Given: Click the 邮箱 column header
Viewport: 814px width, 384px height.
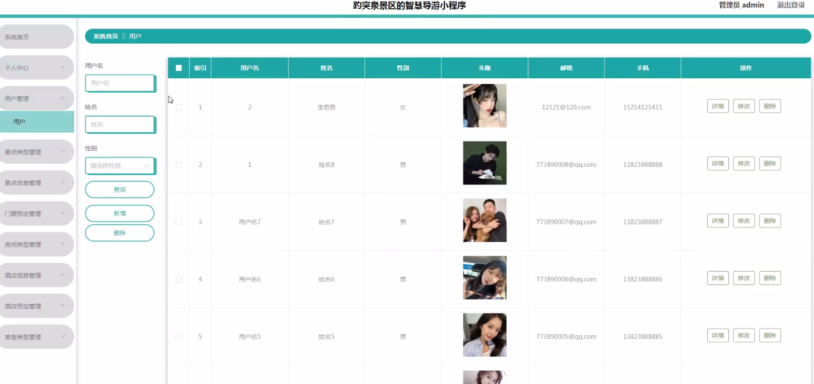Looking at the screenshot, I should pos(566,68).
